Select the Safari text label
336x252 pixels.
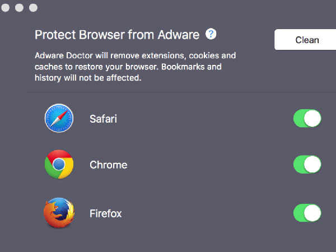(x=103, y=119)
